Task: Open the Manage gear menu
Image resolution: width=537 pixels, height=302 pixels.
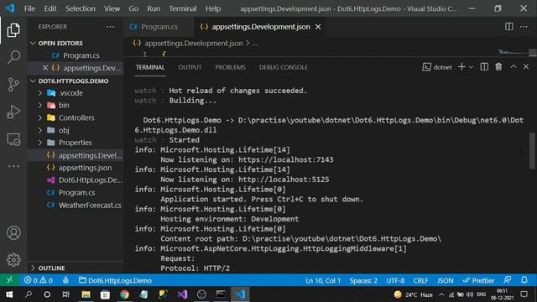Action: [13, 260]
